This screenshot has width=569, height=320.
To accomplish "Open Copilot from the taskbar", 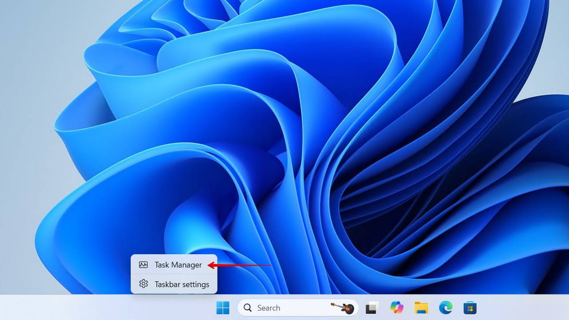I will (x=396, y=307).
